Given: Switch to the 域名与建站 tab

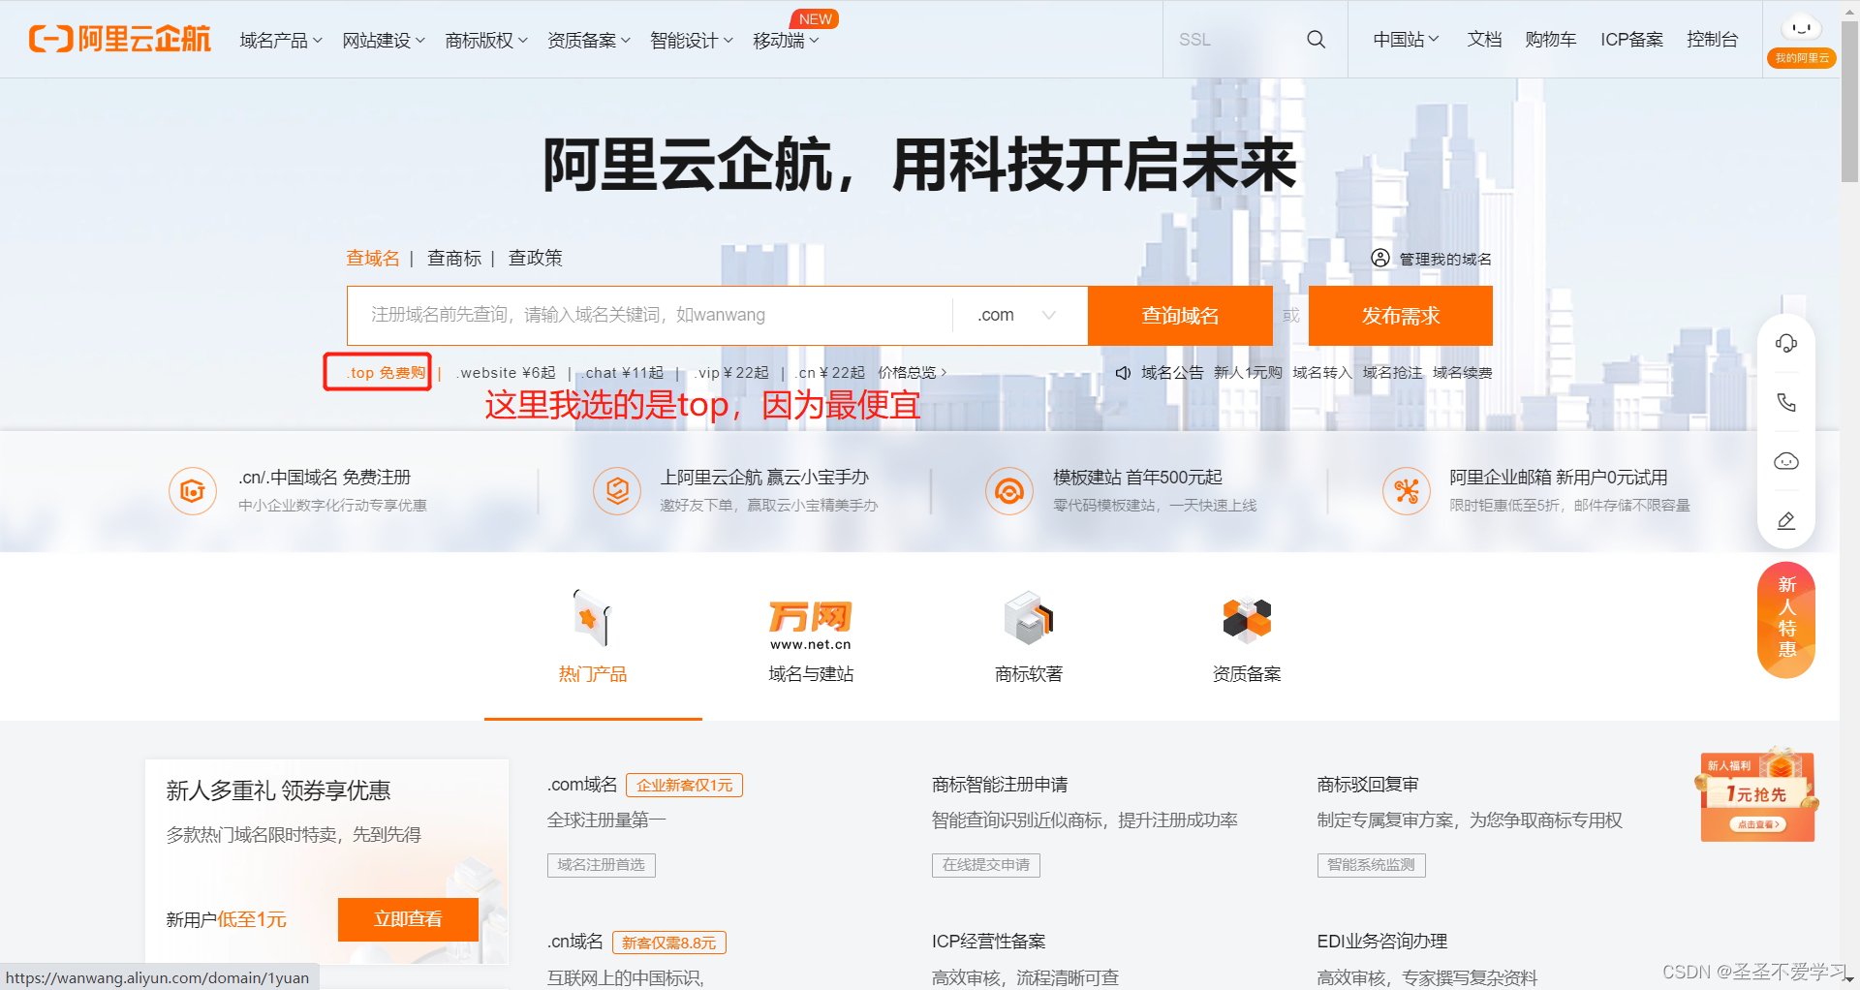Looking at the screenshot, I should [811, 674].
